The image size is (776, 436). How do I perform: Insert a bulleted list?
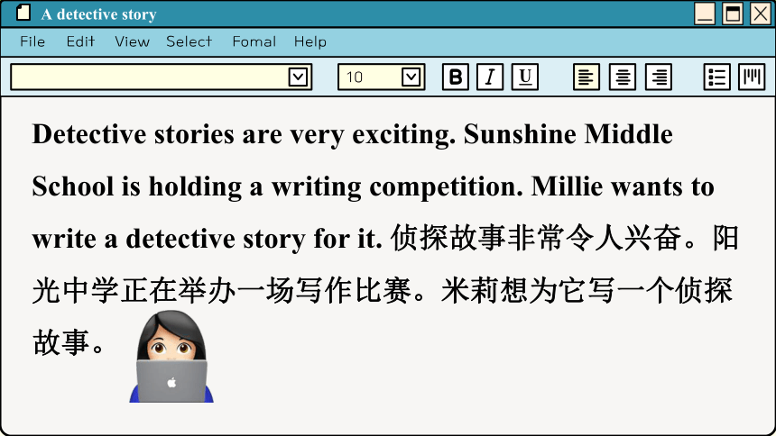(716, 77)
